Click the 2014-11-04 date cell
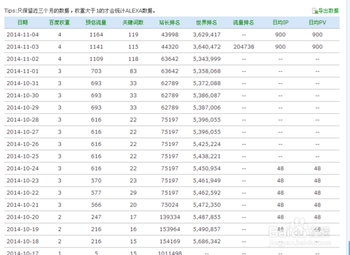Image resolution: width=350 pixels, height=255 pixels. coord(22,35)
